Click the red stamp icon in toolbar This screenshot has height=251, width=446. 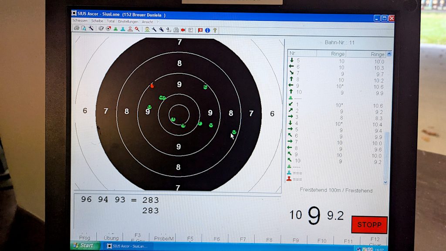pyautogui.click(x=130, y=29)
